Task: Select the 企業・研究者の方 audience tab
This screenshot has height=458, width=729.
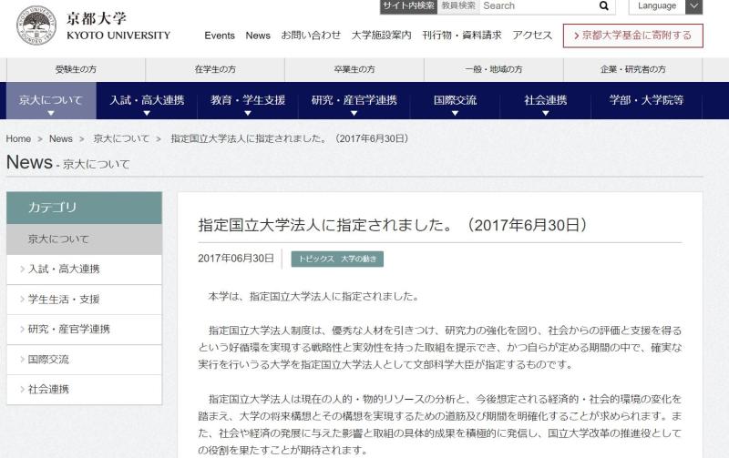Action: coord(632,70)
